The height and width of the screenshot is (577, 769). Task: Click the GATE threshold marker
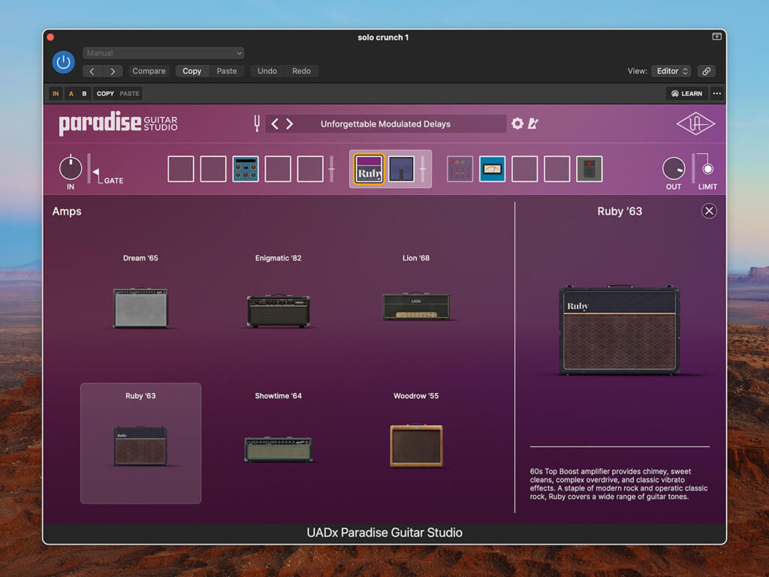pyautogui.click(x=96, y=172)
